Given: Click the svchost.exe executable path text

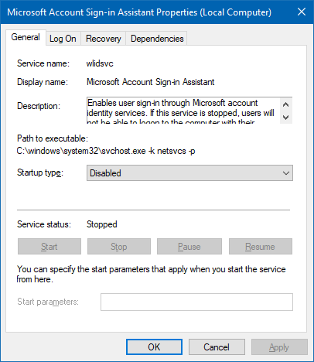Looking at the screenshot, I should pyautogui.click(x=106, y=151).
